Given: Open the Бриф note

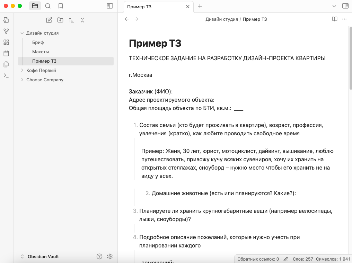Looking at the screenshot, I should (x=38, y=42).
